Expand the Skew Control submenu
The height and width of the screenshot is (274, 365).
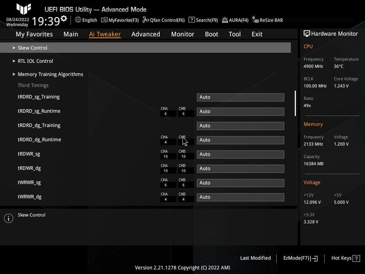tap(145, 47)
